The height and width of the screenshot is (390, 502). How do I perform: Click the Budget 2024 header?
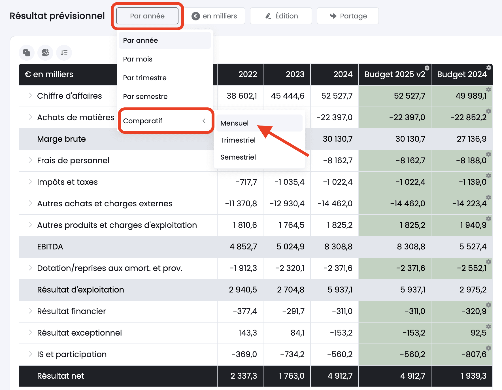point(462,74)
